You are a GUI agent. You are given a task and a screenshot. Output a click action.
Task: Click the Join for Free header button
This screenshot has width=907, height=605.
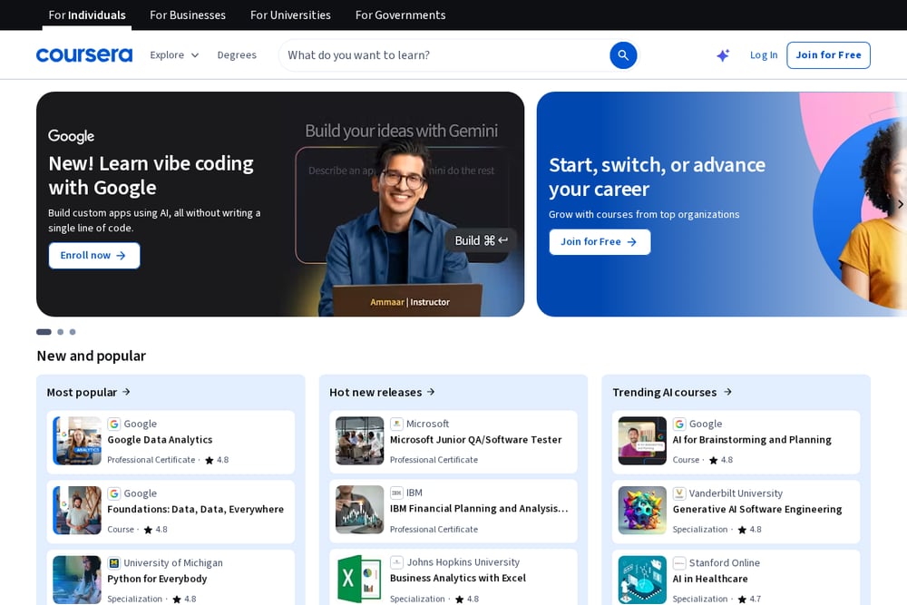[x=828, y=55]
